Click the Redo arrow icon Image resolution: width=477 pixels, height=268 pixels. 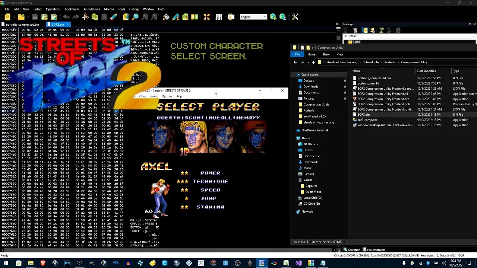[x=76, y=17]
